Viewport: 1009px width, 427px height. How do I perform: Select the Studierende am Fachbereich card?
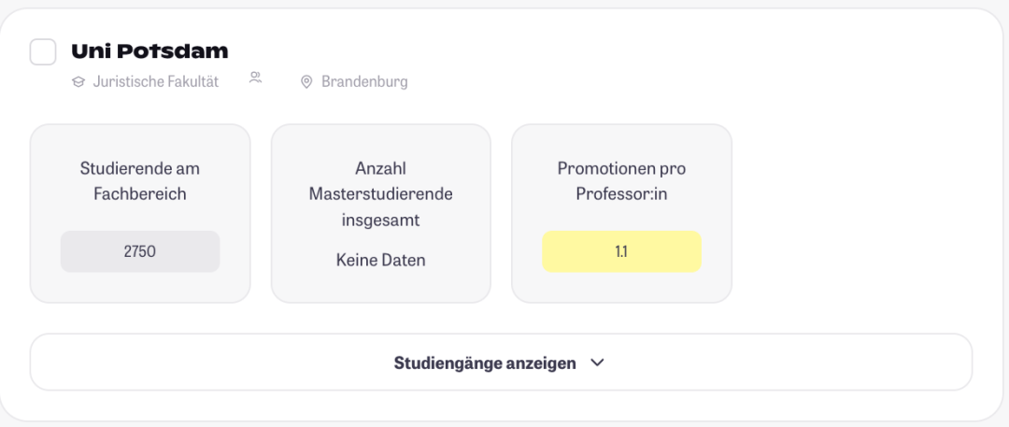click(140, 213)
